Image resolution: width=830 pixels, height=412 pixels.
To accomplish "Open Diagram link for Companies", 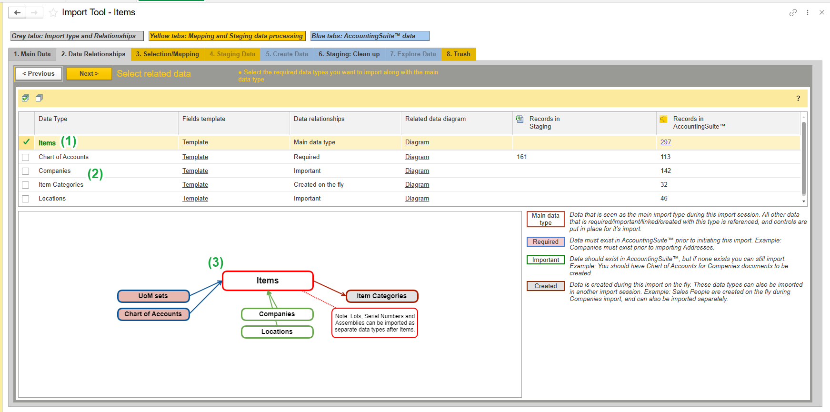I will [417, 171].
